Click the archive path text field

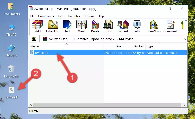pos(113,39)
